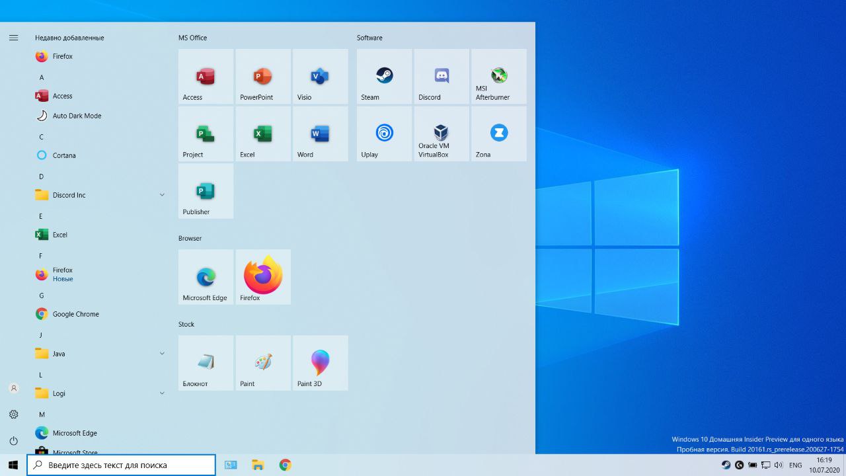The width and height of the screenshot is (846, 476).
Task: Open Excel under the E letter in the app list
Action: (100, 235)
